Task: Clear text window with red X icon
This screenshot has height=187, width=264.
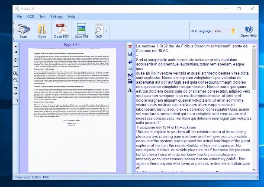Action: coord(130,46)
